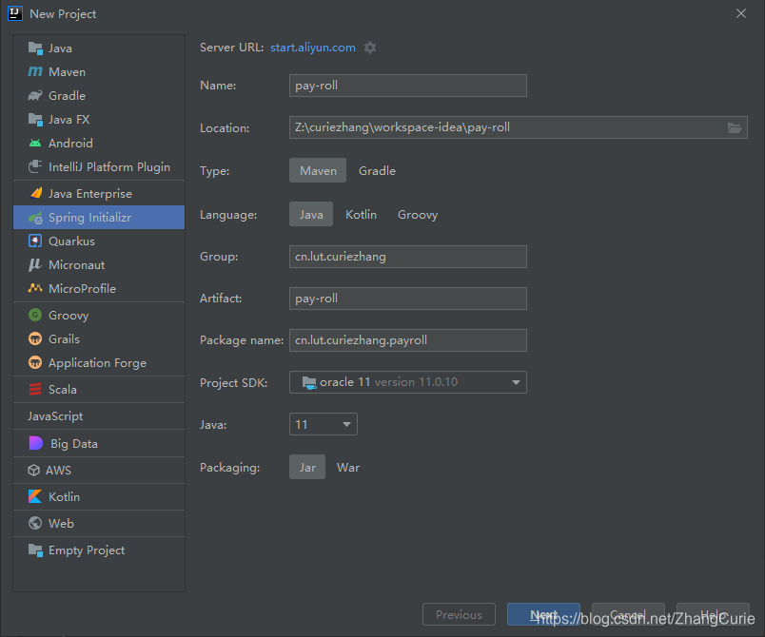
Task: Select the Quarkus generator label
Action: tap(71, 241)
